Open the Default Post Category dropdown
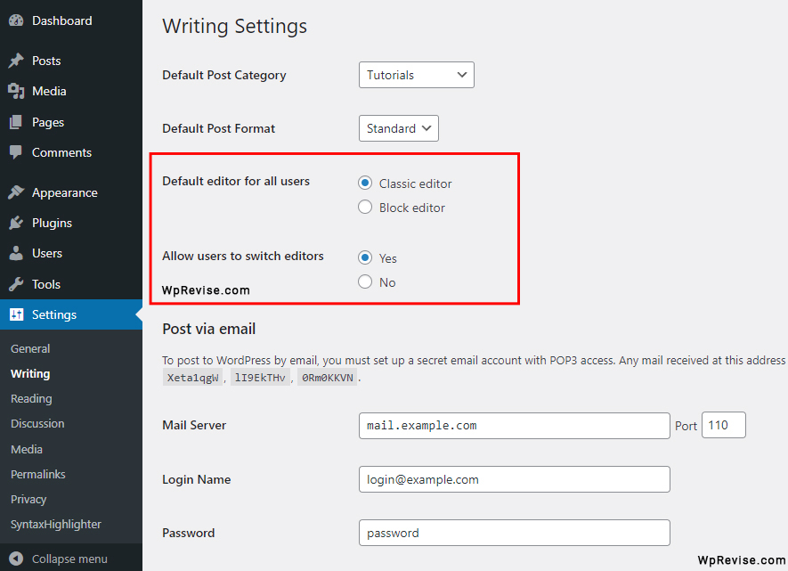 [x=416, y=75]
